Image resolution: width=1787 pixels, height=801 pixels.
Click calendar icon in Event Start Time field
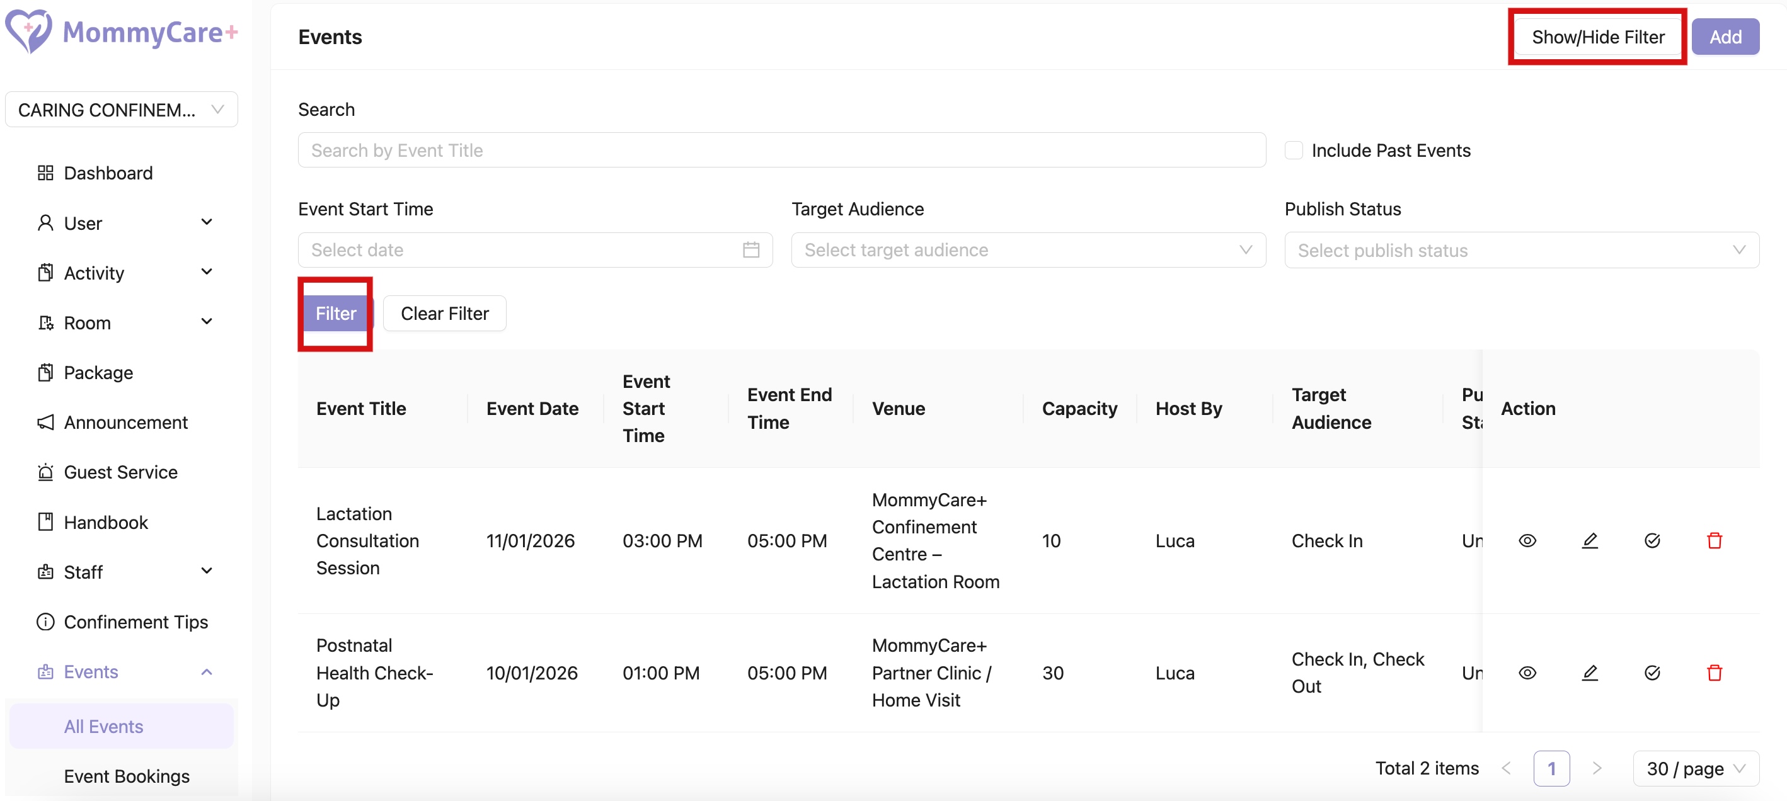tap(750, 249)
